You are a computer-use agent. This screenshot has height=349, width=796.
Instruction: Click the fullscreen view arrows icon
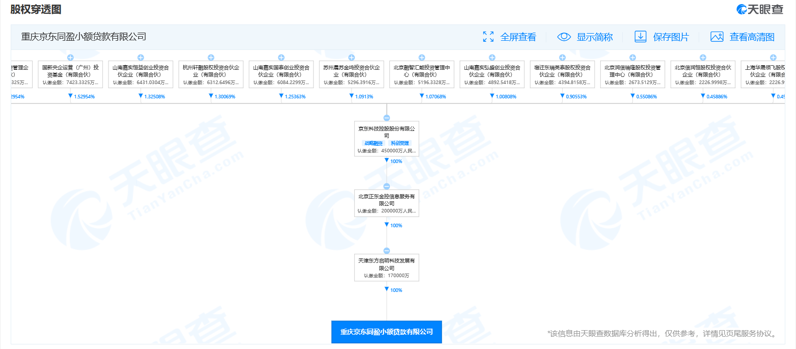click(x=488, y=37)
